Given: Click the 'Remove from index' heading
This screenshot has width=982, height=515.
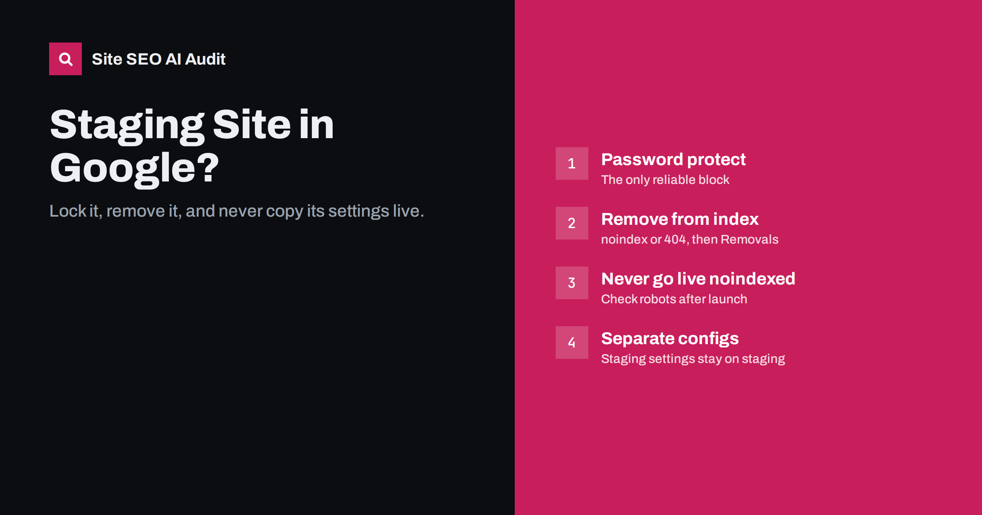Looking at the screenshot, I should (680, 219).
